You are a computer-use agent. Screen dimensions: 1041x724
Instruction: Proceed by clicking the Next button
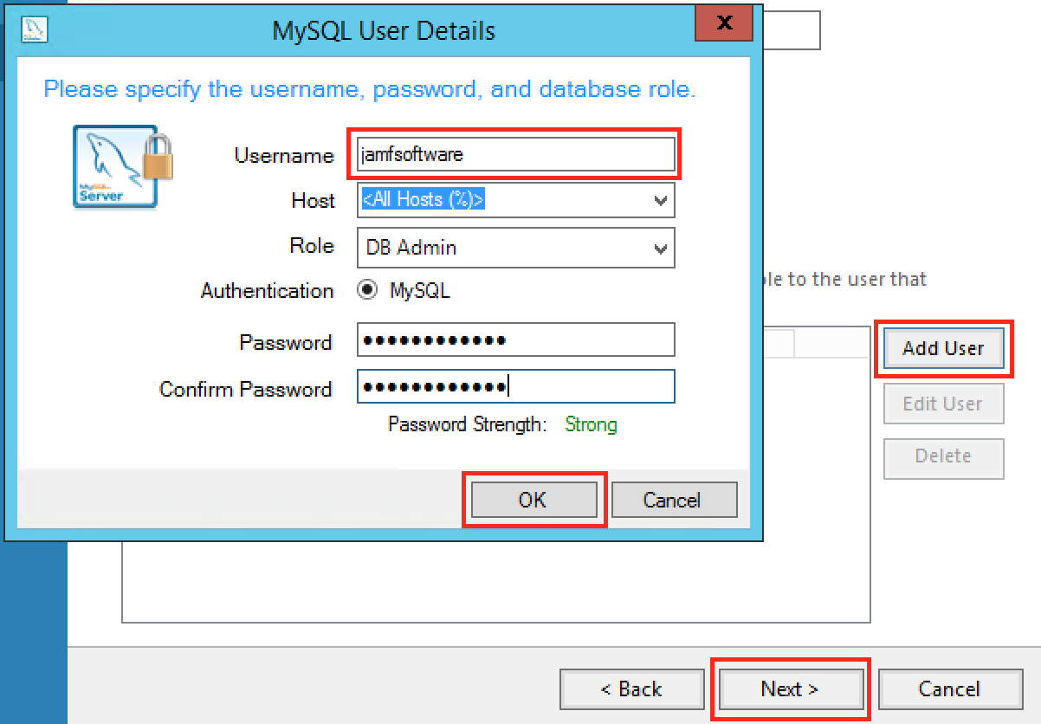click(x=791, y=688)
